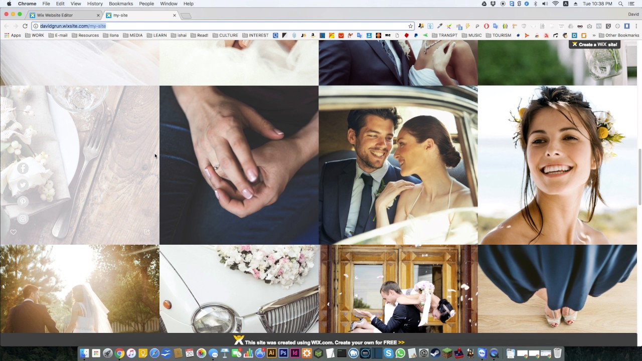Launch Adobe Illustrator from the dock

(x=271, y=353)
